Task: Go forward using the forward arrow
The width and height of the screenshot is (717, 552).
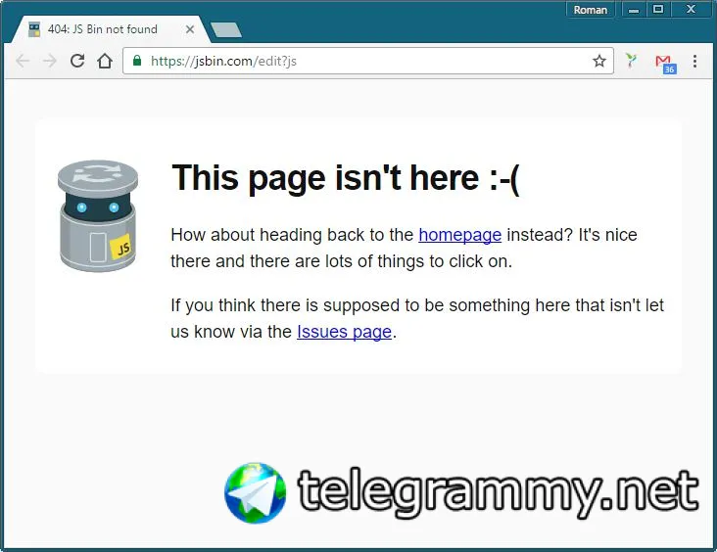Action: click(49, 61)
